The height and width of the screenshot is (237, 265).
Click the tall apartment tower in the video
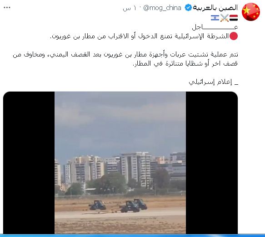pos(136,170)
